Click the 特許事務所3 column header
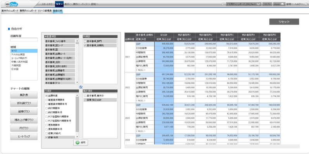The height and width of the screenshot is (154, 309). point(227,35)
